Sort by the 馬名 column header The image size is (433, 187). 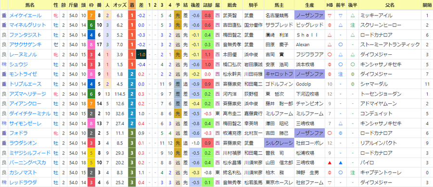click(30, 5)
